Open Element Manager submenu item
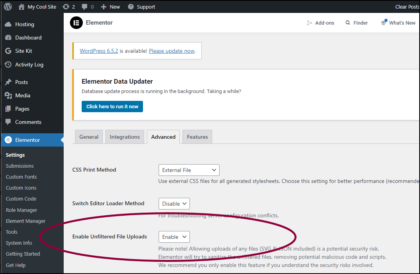This screenshot has height=274, width=420. [x=26, y=221]
